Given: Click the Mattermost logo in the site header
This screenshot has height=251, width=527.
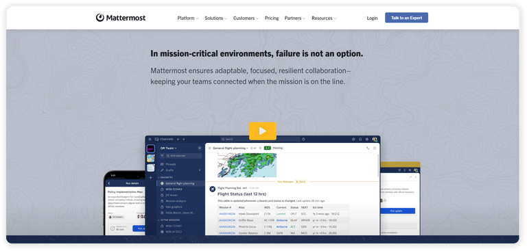Looking at the screenshot, I should click(x=121, y=18).
